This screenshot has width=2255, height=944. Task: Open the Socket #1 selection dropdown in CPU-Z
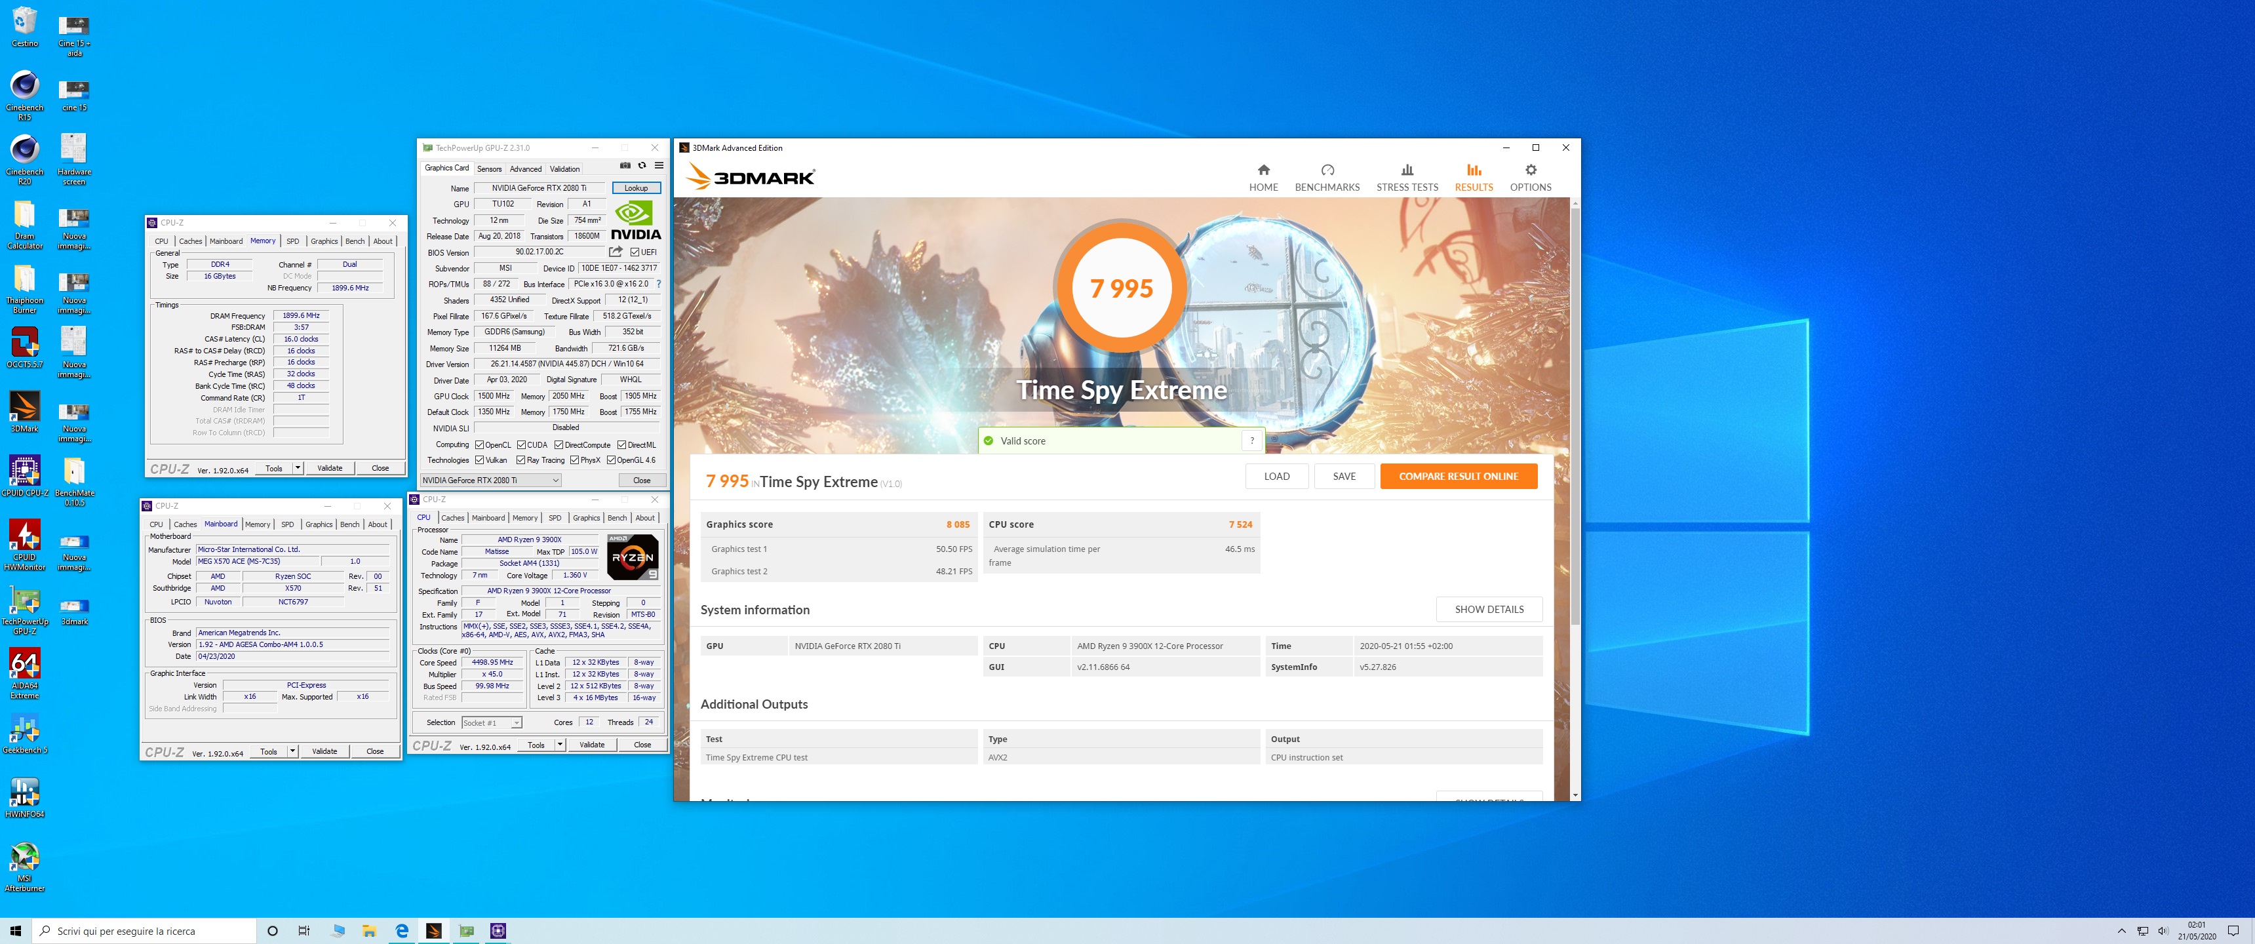click(x=492, y=722)
